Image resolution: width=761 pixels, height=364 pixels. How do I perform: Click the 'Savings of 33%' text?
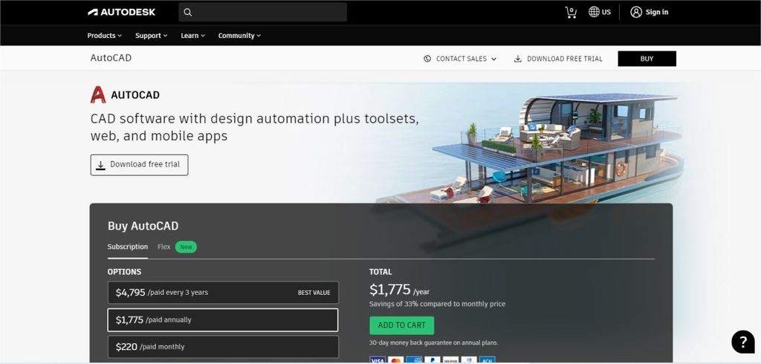(437, 304)
